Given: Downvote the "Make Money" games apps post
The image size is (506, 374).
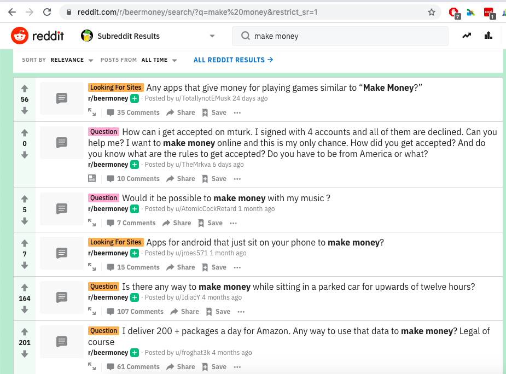Looking at the screenshot, I should (25, 110).
